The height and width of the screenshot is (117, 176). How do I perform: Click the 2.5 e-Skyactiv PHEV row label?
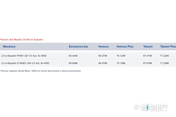coord(24,56)
